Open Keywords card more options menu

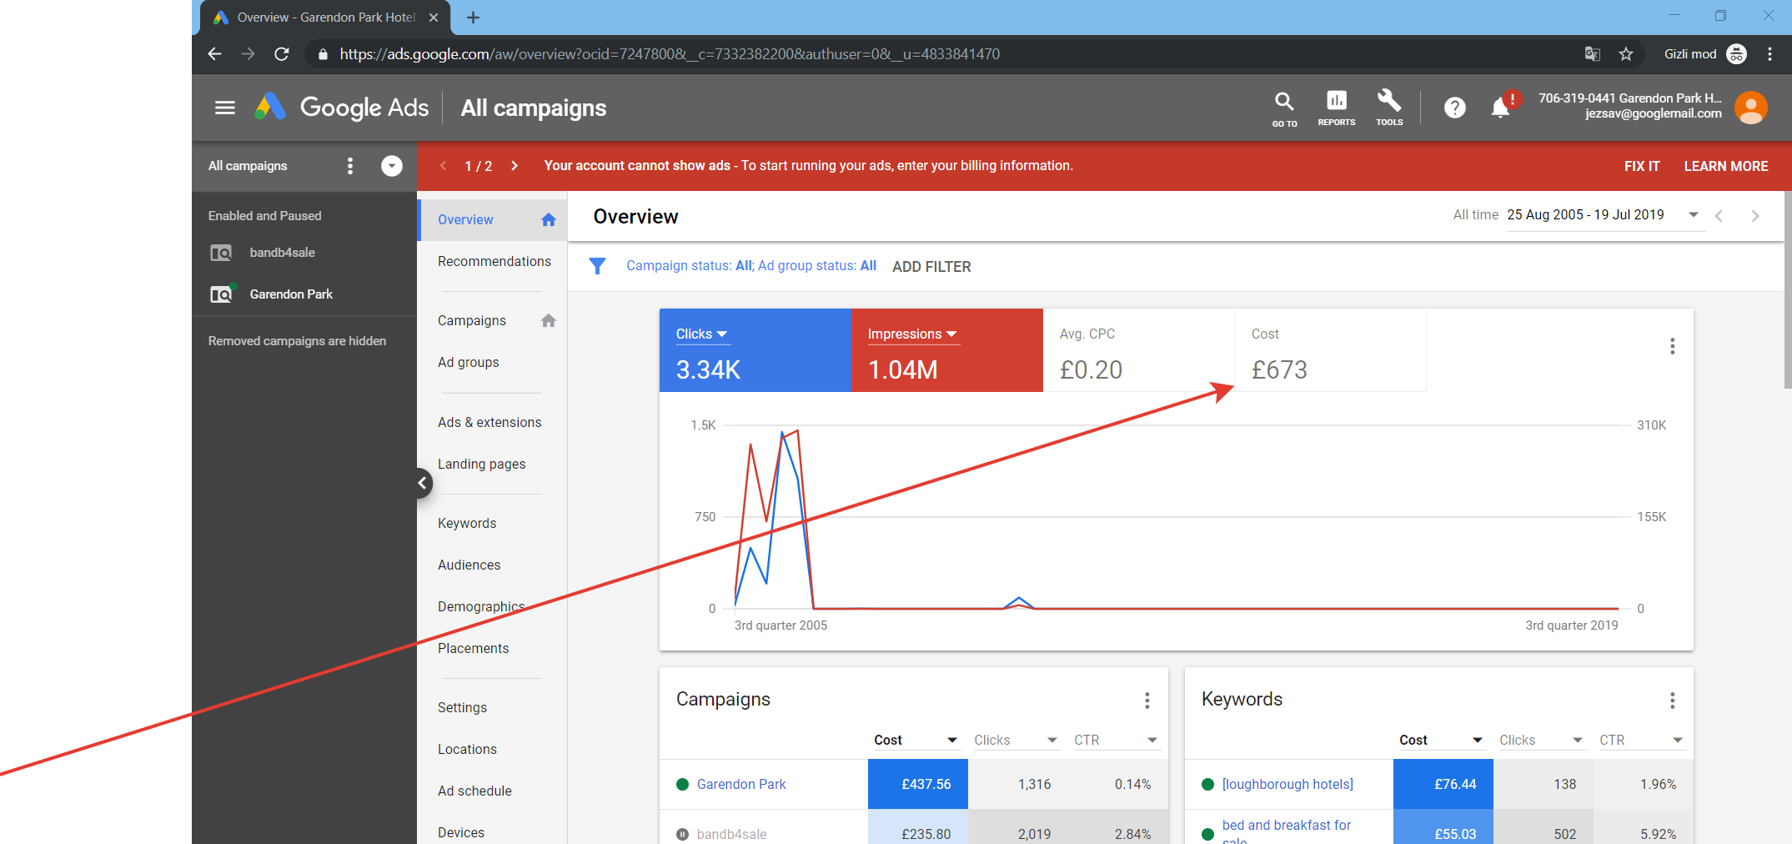1672,701
